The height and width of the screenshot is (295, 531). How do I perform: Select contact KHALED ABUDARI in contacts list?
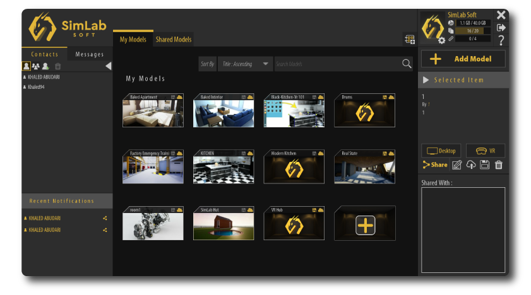point(44,77)
